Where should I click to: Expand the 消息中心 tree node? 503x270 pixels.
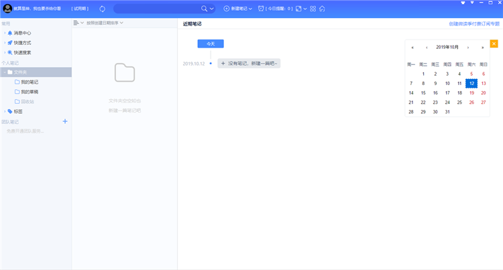point(4,33)
